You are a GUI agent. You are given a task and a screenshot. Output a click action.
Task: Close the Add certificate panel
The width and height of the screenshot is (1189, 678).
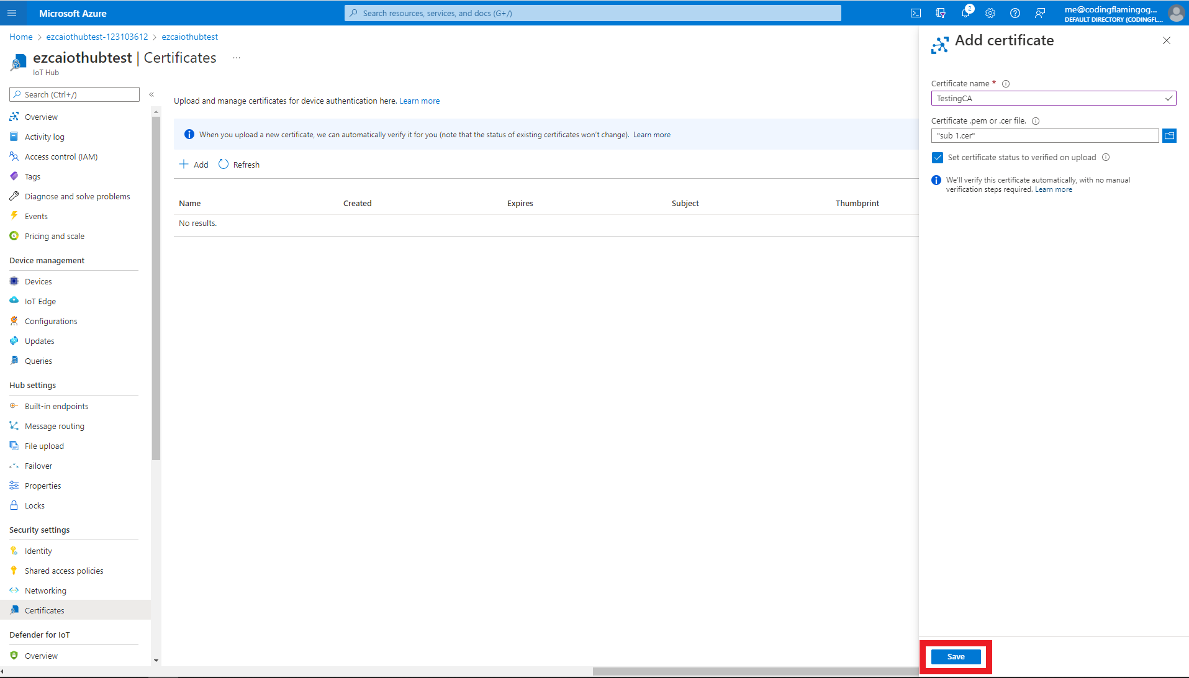[x=1167, y=40]
